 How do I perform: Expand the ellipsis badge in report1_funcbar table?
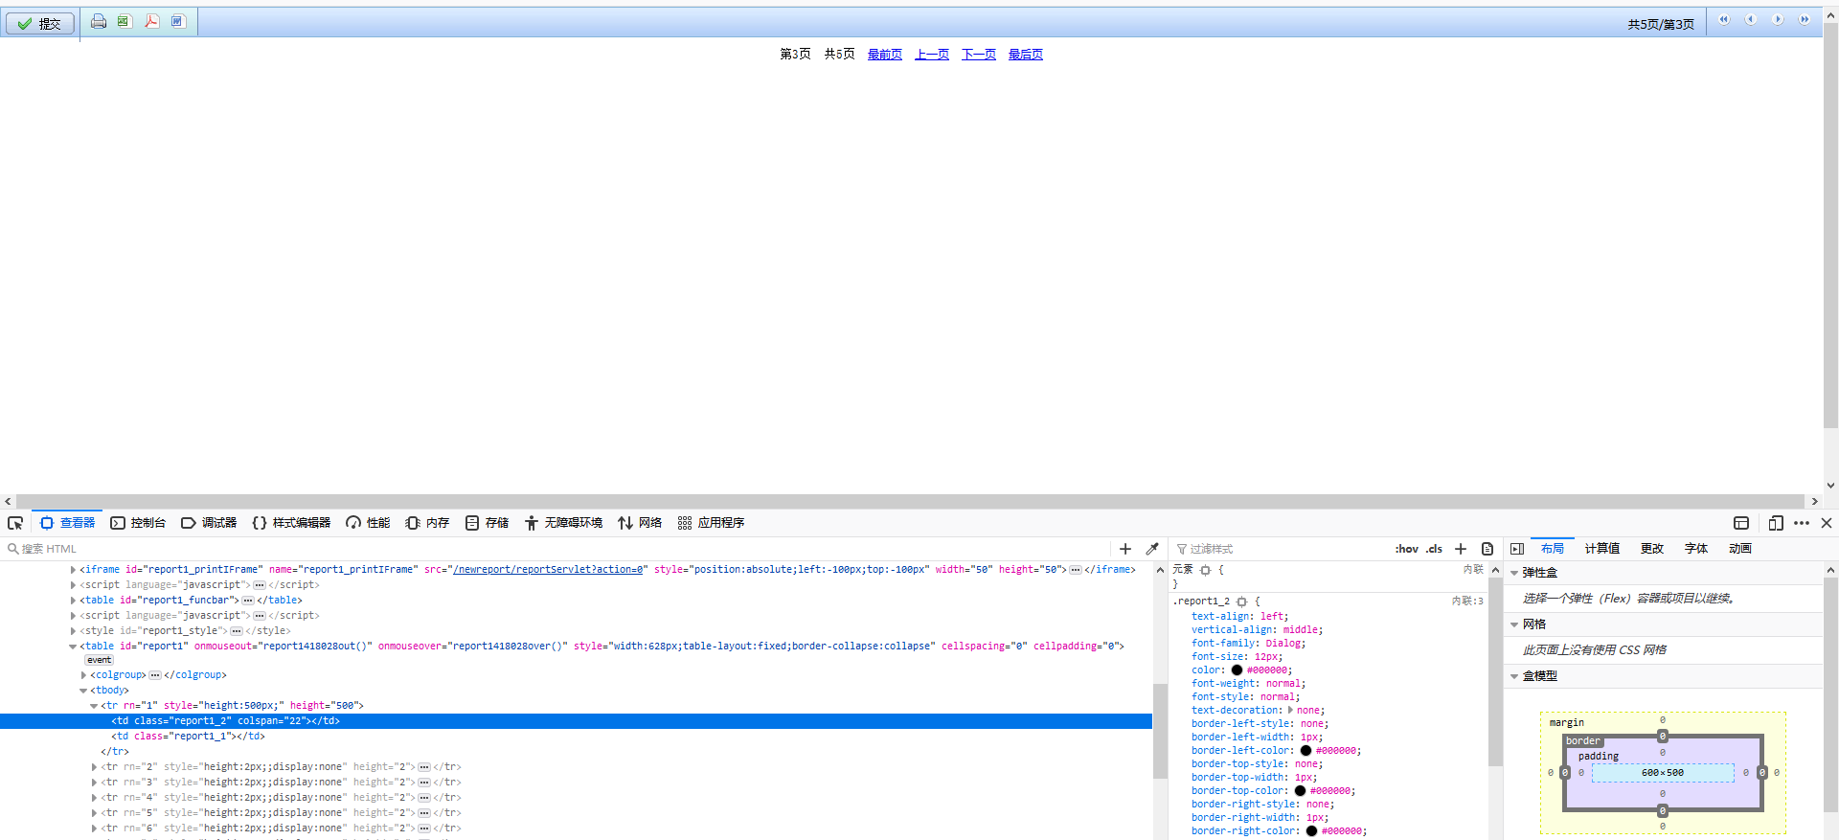[248, 601]
